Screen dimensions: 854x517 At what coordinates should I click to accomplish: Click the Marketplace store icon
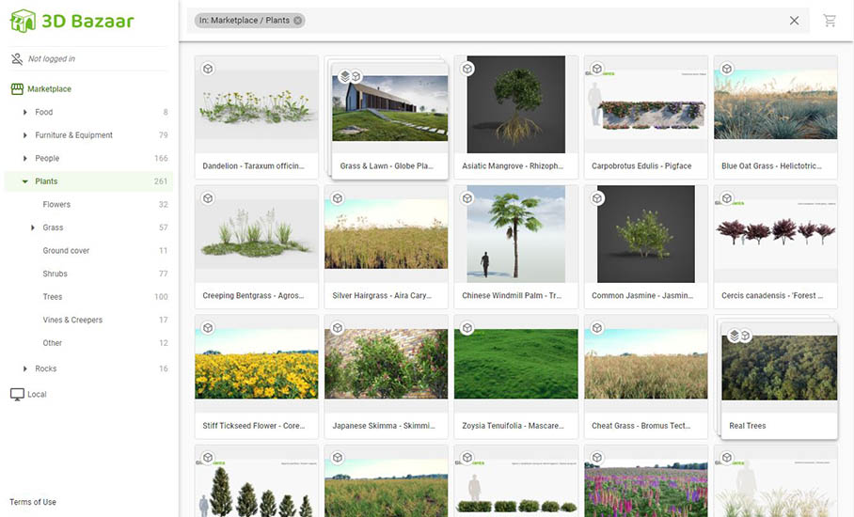(17, 89)
